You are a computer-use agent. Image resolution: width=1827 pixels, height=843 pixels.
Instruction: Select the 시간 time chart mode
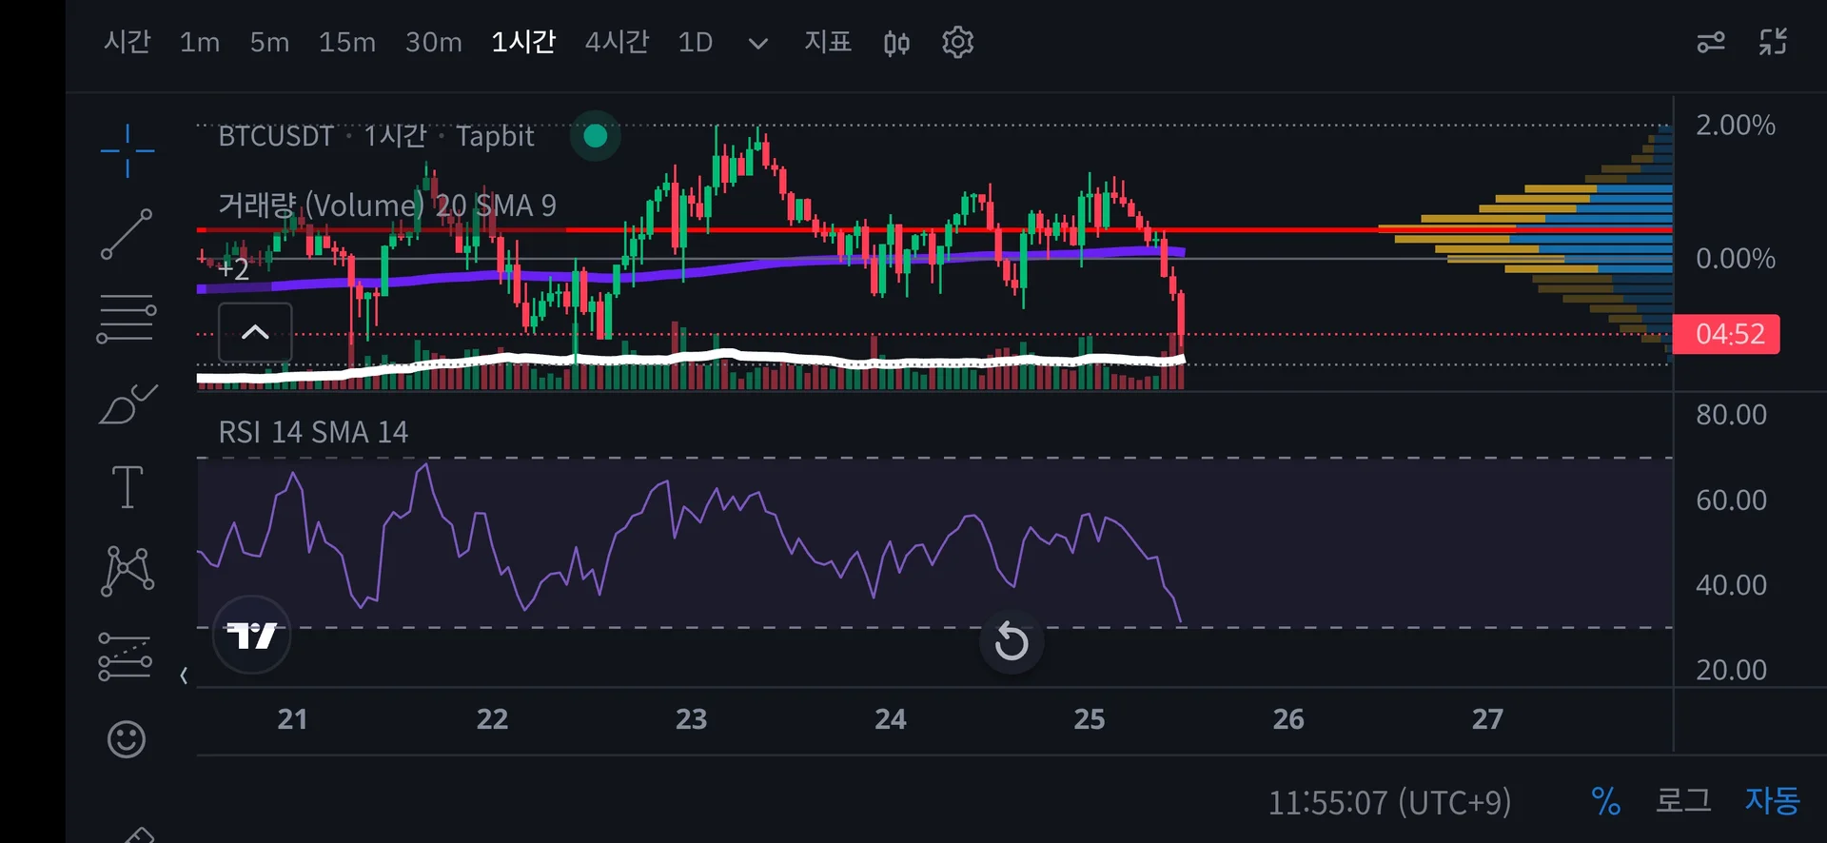[x=128, y=43]
